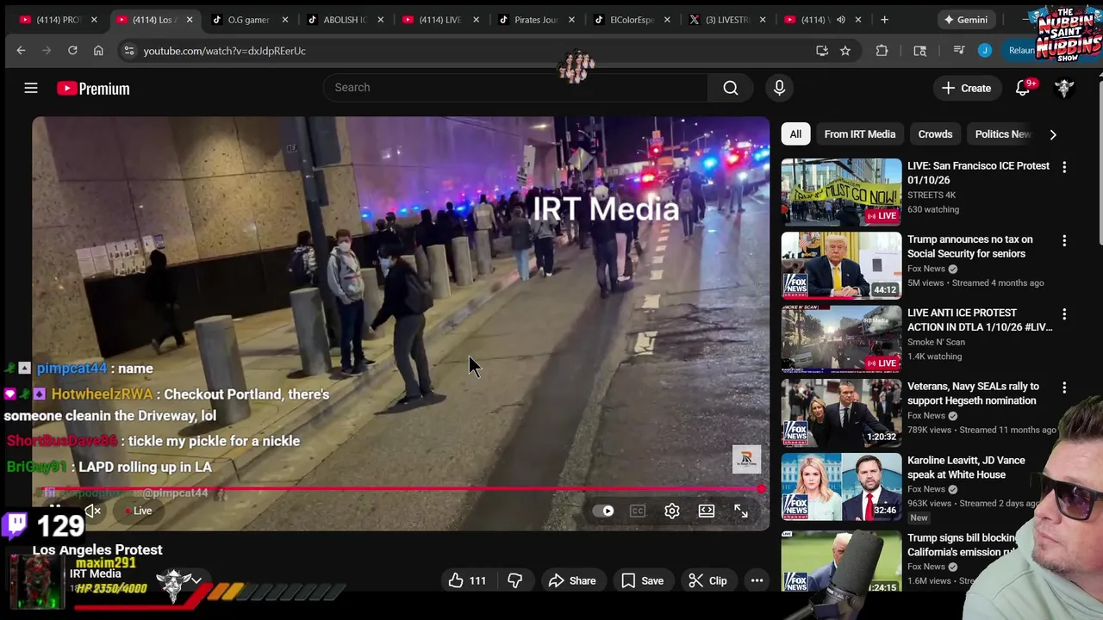This screenshot has width=1103, height=620.
Task: Select the Crowds filter chip
Action: 935,134
